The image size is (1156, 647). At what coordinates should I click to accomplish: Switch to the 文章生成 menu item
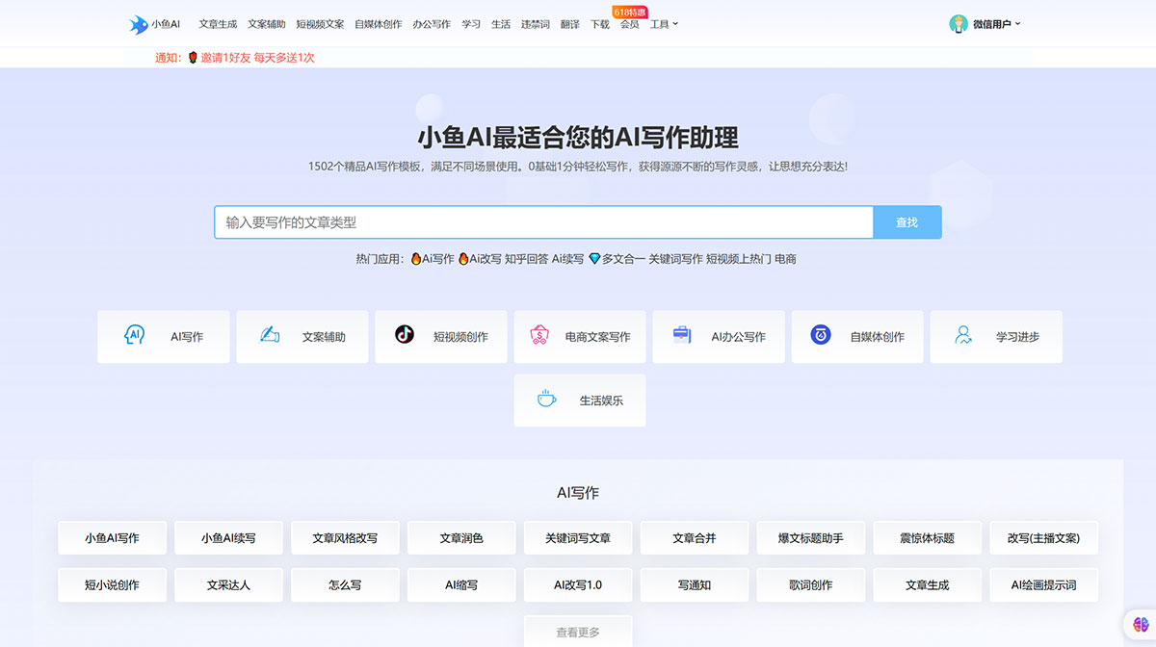(218, 24)
